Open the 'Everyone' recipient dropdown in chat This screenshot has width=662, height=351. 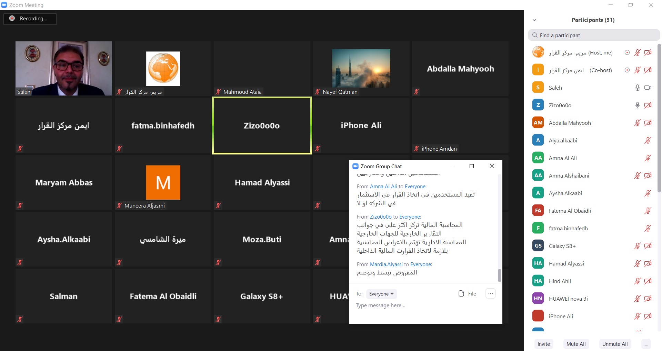coord(381,294)
